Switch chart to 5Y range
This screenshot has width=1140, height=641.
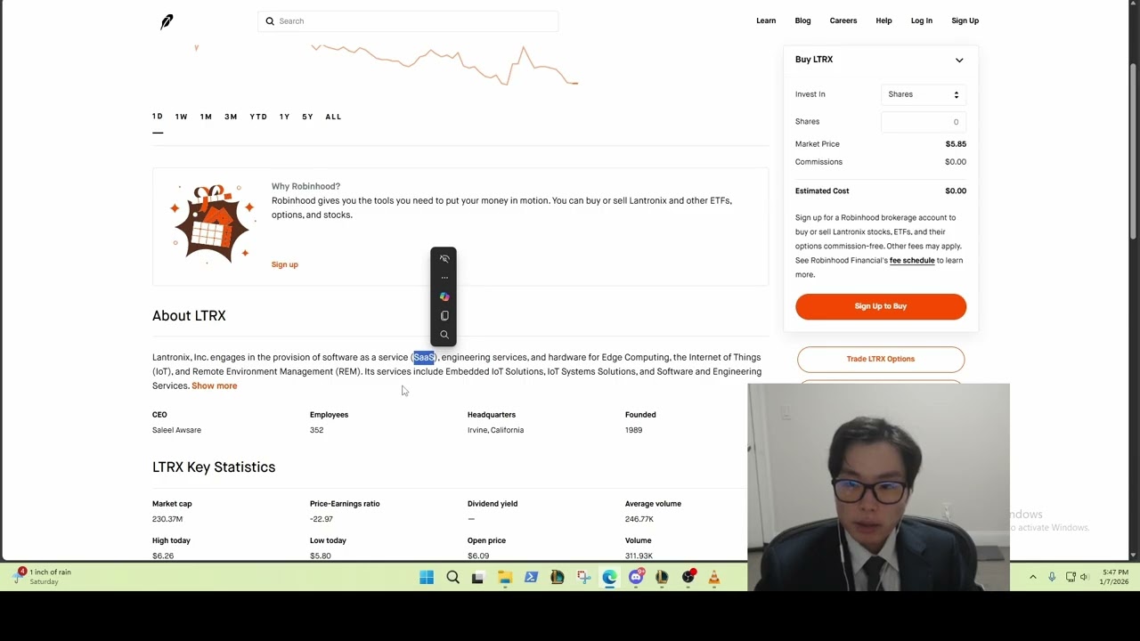[307, 117]
